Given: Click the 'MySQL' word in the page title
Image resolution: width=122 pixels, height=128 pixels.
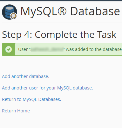Looking at the screenshot, I should coord(39,11).
